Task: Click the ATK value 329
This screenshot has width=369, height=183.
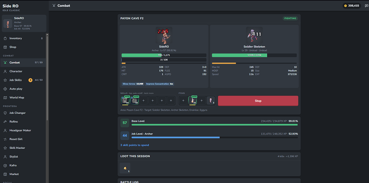Action: (161, 67)
